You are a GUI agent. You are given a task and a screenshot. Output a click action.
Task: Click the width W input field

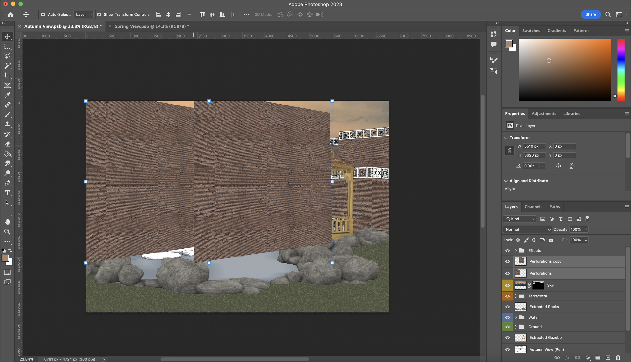(534, 146)
